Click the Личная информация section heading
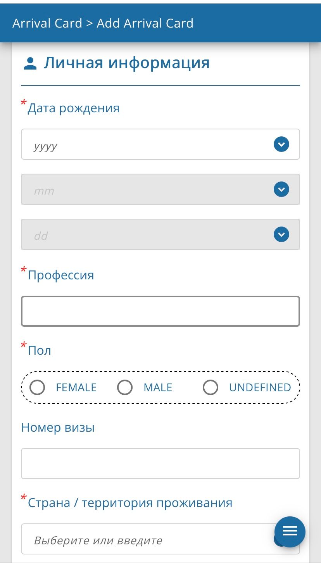Image resolution: width=321 pixels, height=563 pixels. click(126, 63)
